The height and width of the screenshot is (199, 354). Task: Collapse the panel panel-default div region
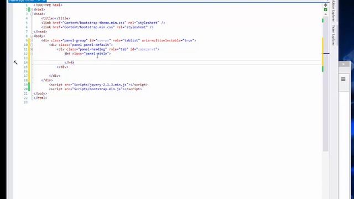32,45
